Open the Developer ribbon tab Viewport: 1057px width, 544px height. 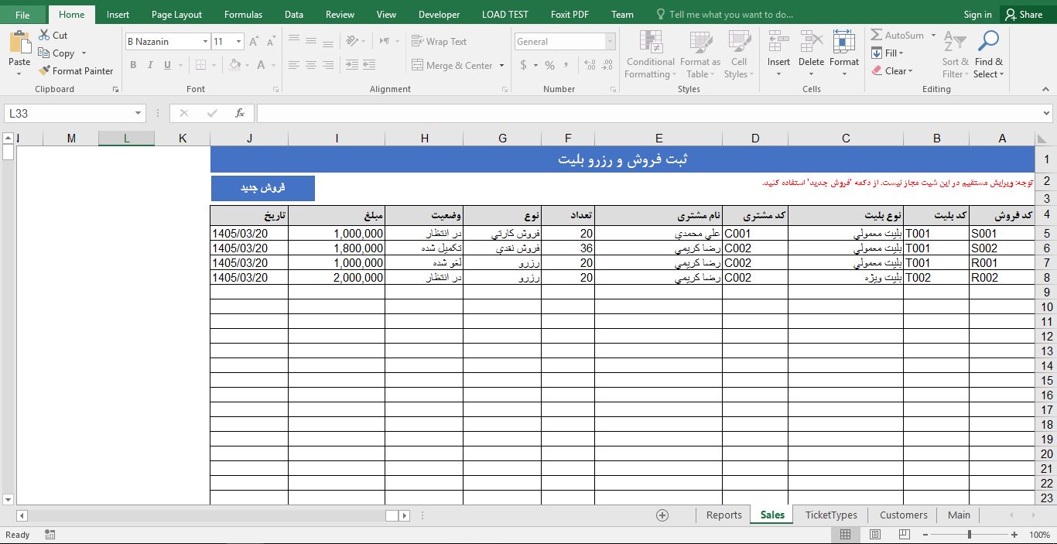439,14
